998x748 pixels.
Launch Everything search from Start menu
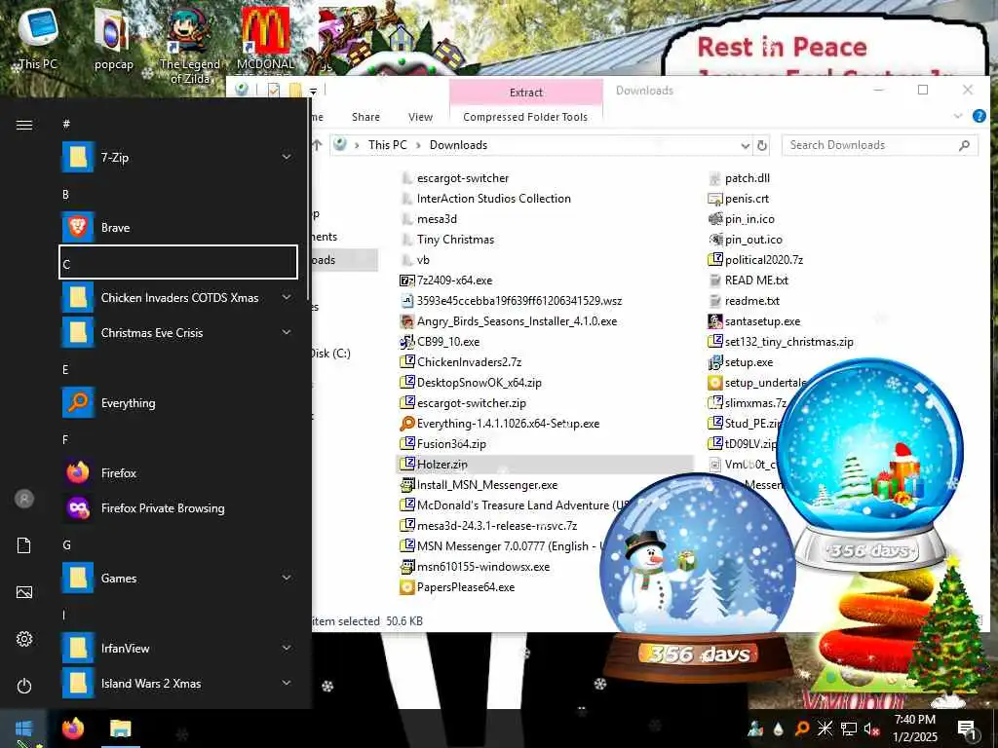179,403
